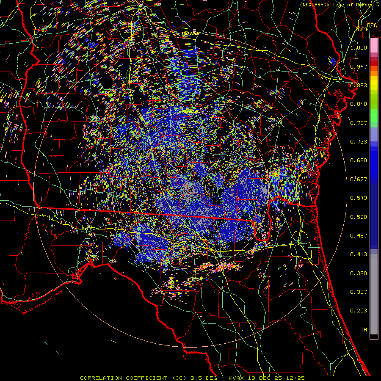This screenshot has width=381, height=381.
Task: Pick the lavender segment of the color bar
Action: tap(374, 134)
